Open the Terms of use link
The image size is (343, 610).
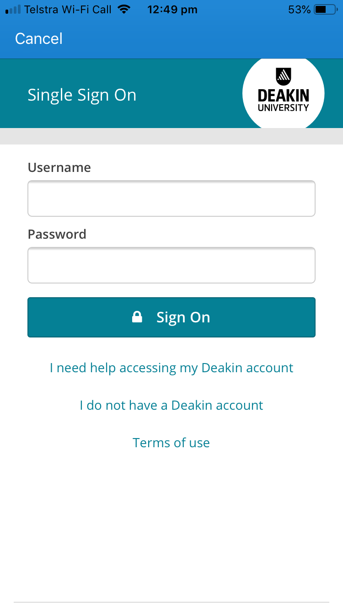(x=171, y=443)
